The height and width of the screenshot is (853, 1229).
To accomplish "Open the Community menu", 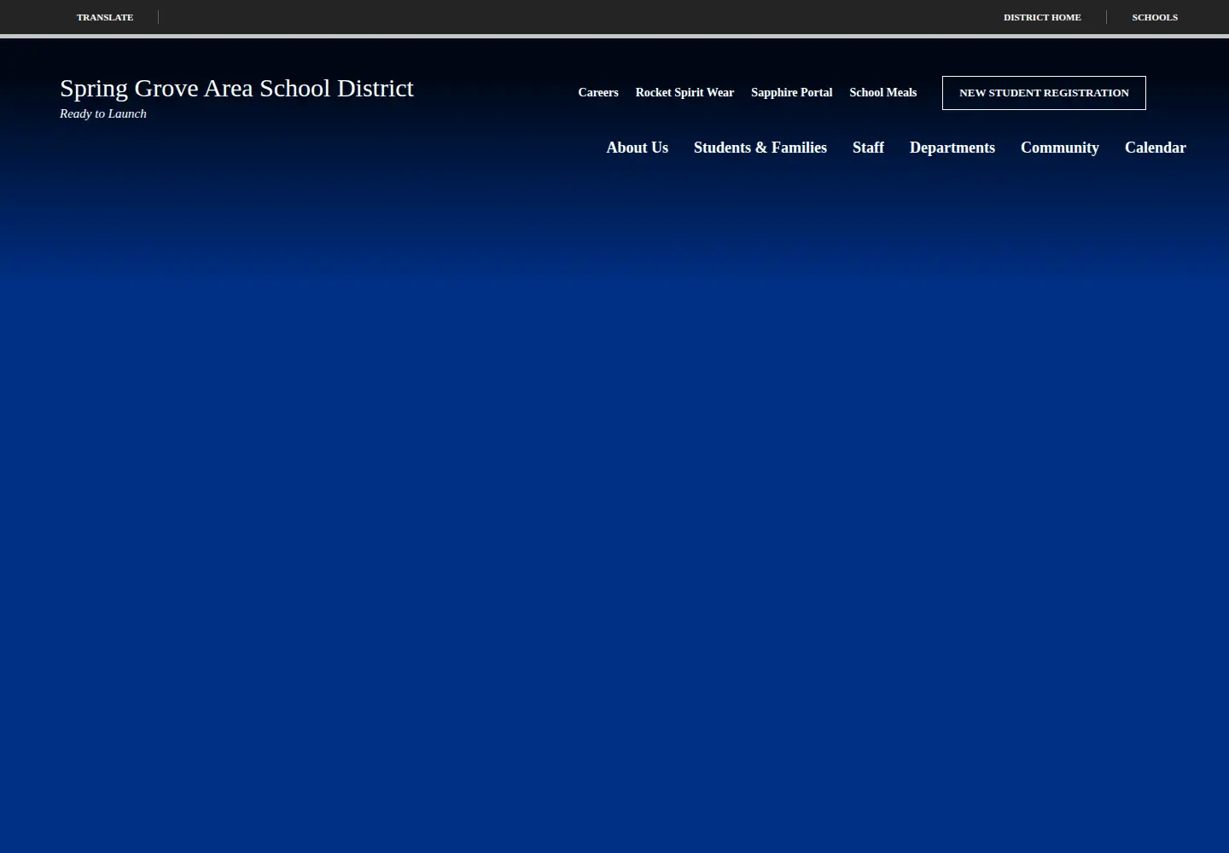I will pos(1060,148).
